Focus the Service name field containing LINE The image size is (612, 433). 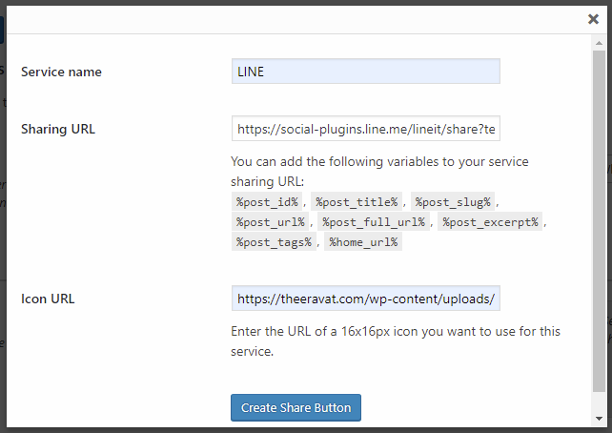pyautogui.click(x=366, y=72)
